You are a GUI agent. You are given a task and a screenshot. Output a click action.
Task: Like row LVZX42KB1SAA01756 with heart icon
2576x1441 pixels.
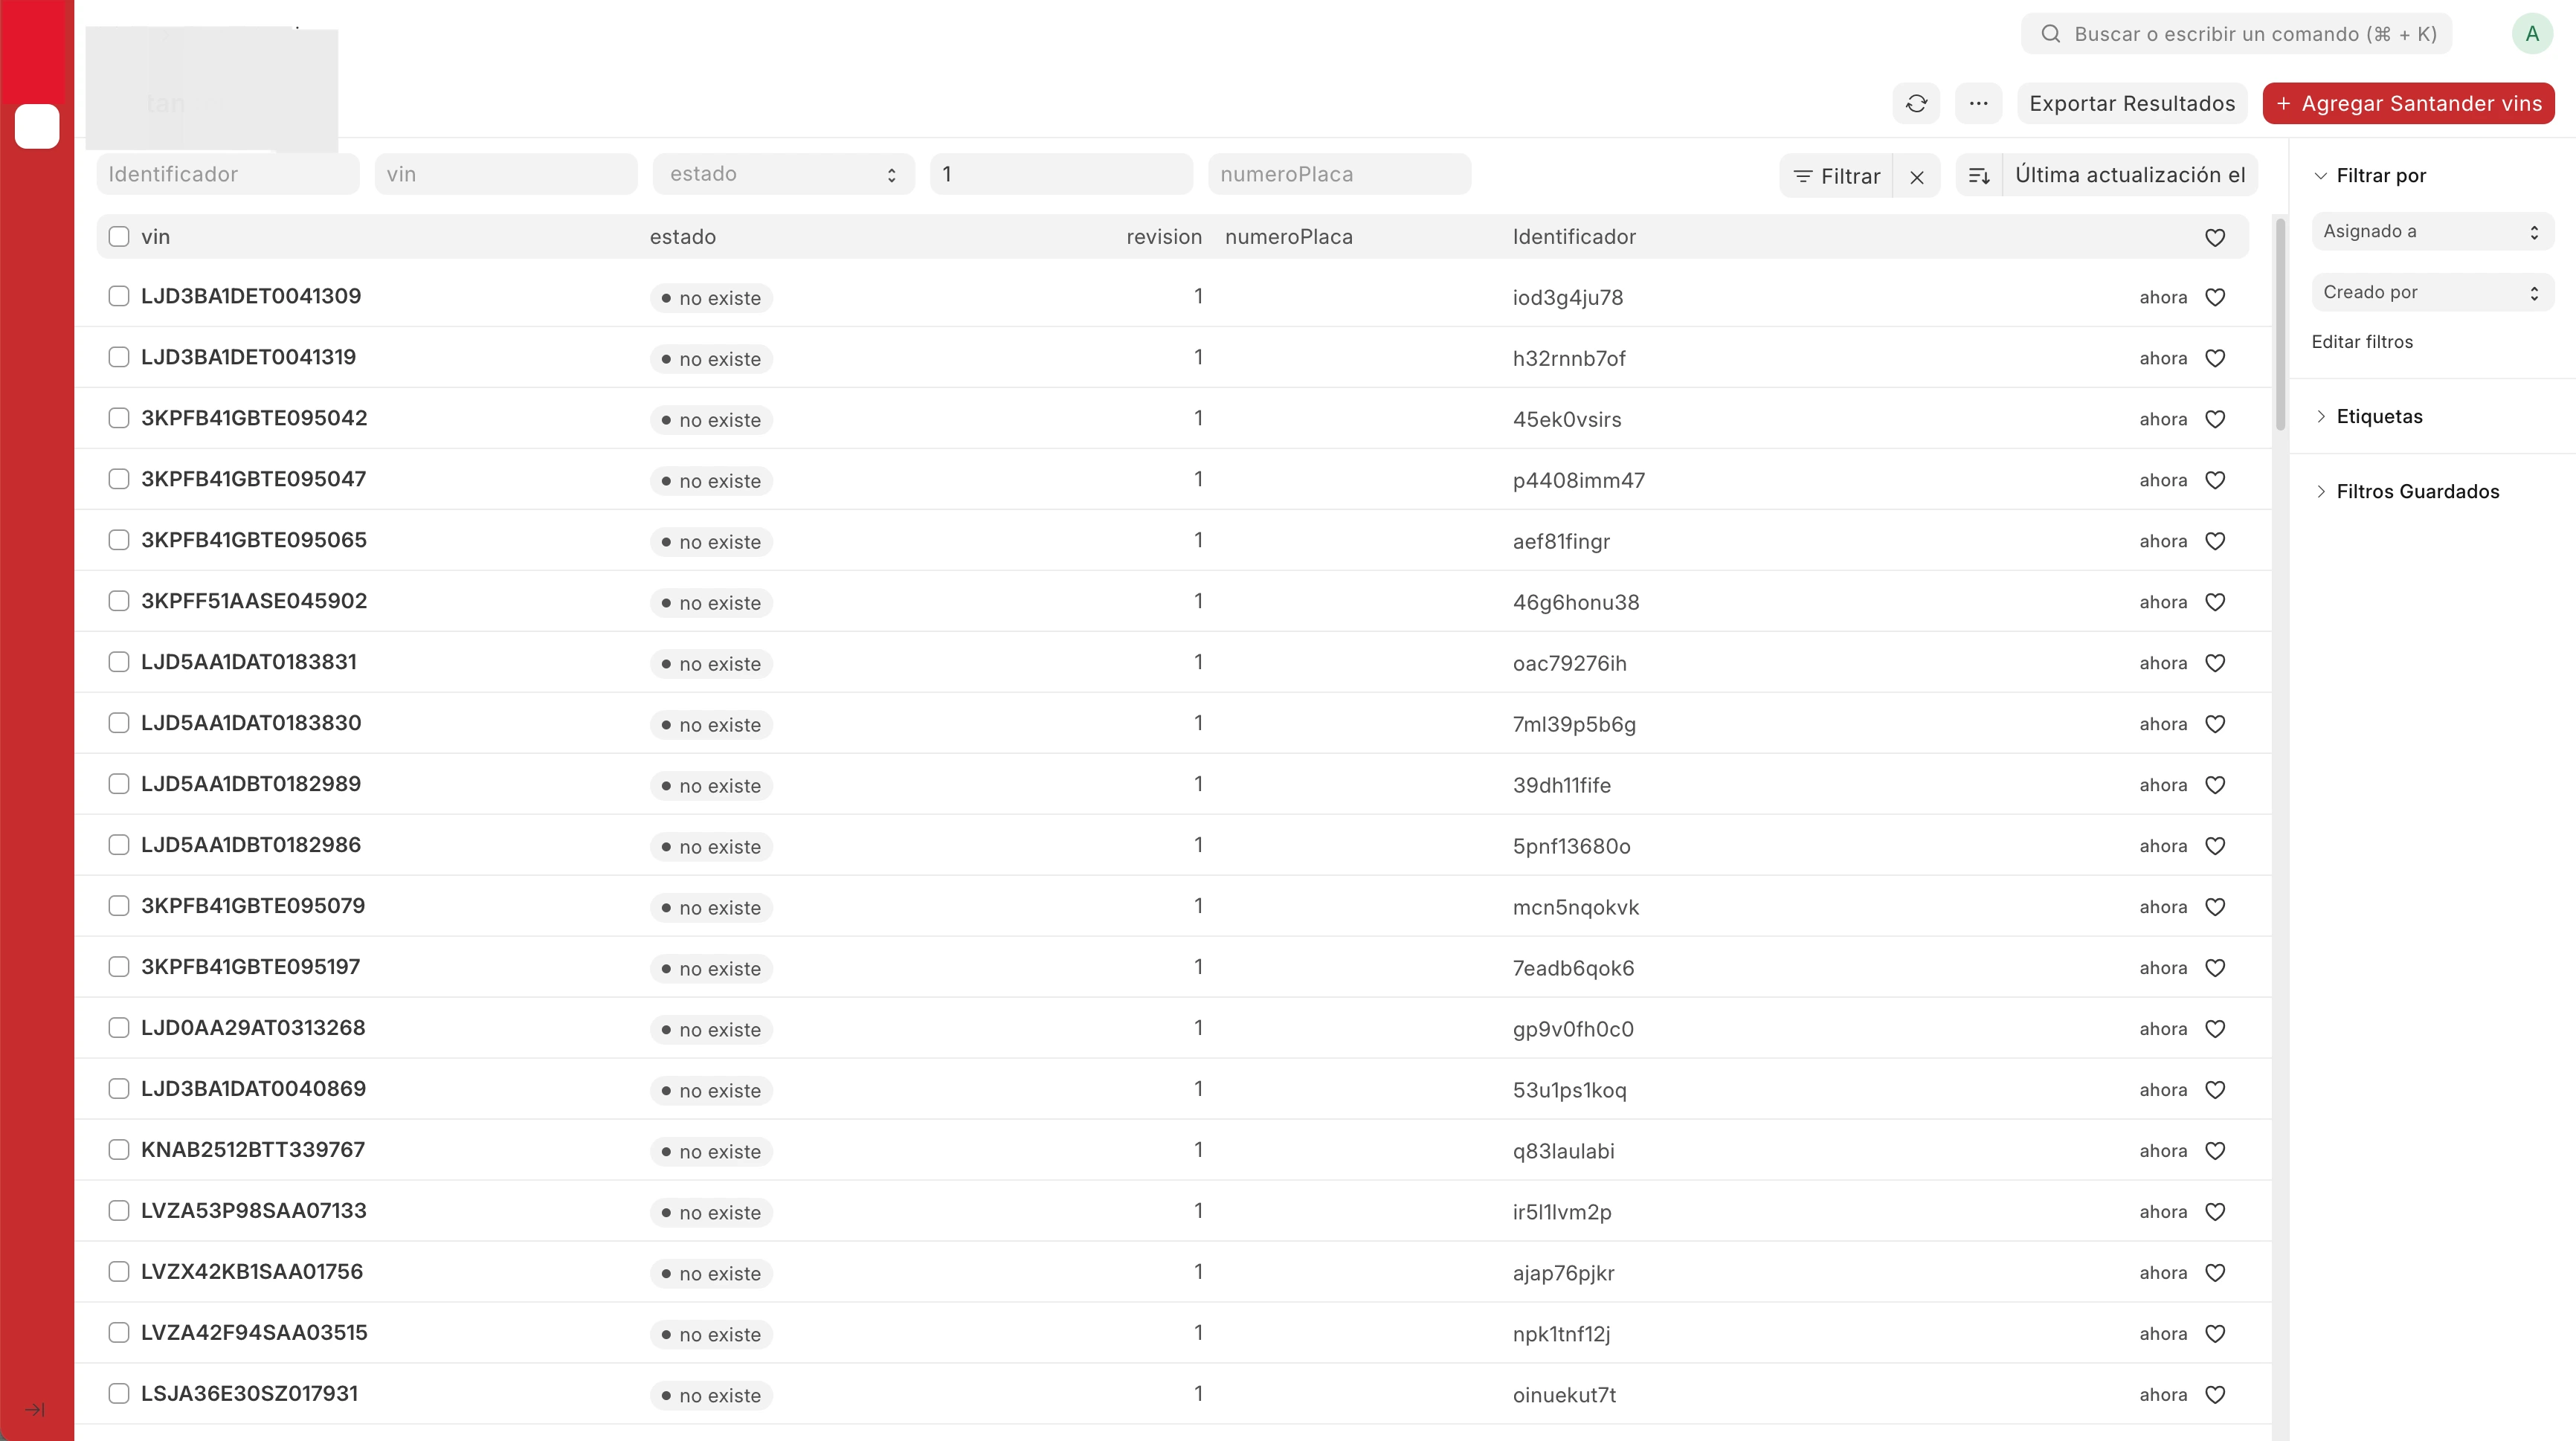[2215, 1273]
